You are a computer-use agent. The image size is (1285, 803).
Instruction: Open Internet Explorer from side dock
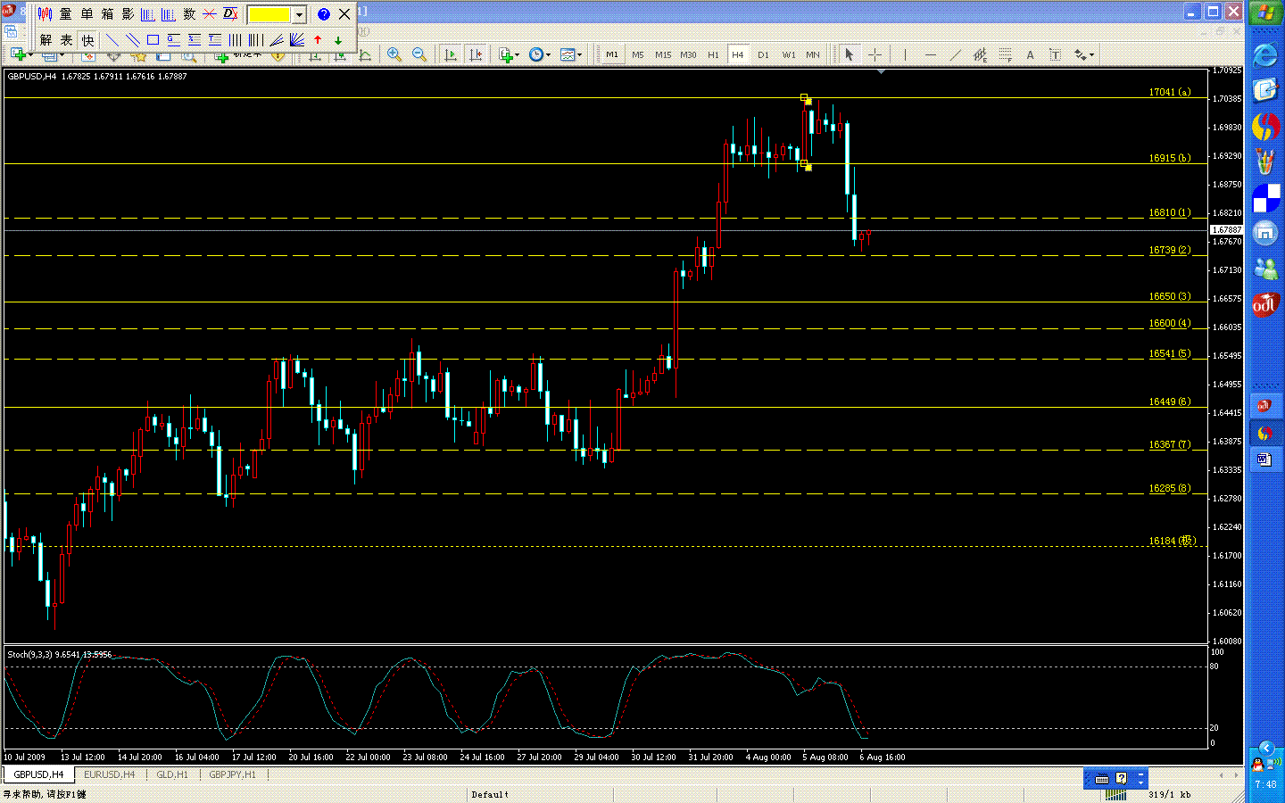coord(1265,55)
